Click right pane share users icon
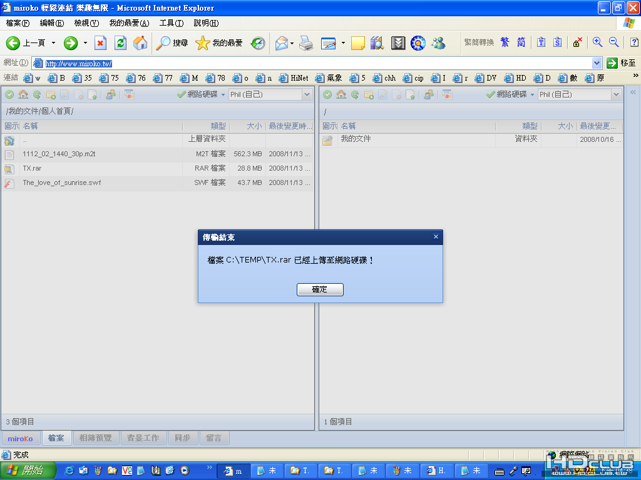 coord(428,95)
